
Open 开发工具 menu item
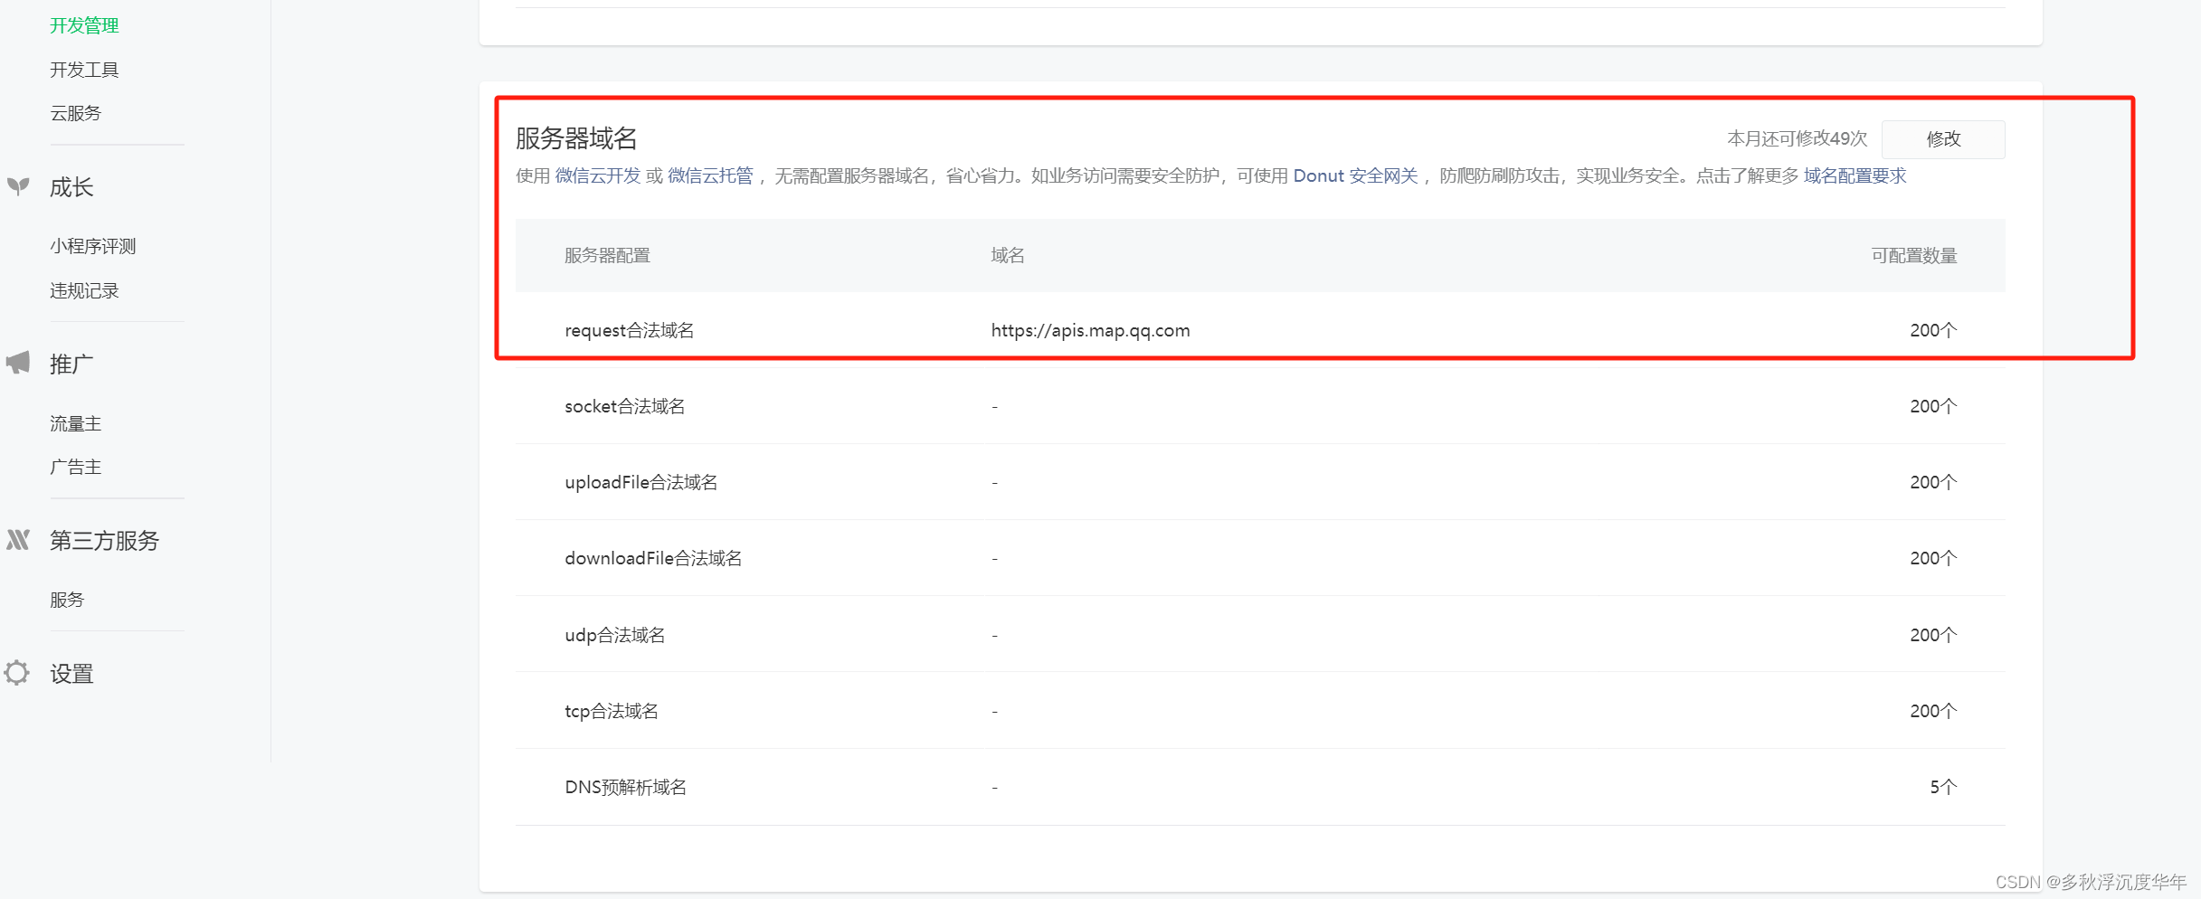(x=84, y=70)
